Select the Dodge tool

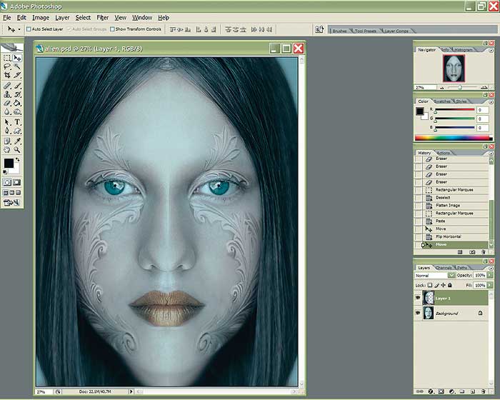17,111
